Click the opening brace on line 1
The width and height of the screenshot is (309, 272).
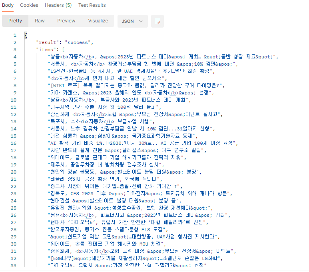26,35
